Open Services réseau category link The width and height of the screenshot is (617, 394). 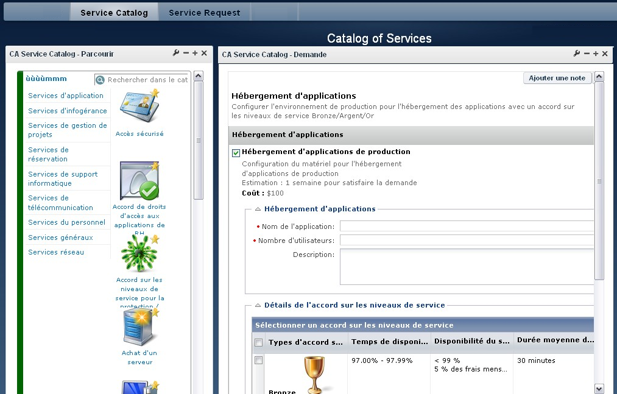tap(56, 252)
